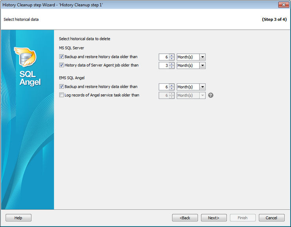Uncheck EMS SQL Angel backup and restore history
The image size is (291, 227).
tap(62, 86)
